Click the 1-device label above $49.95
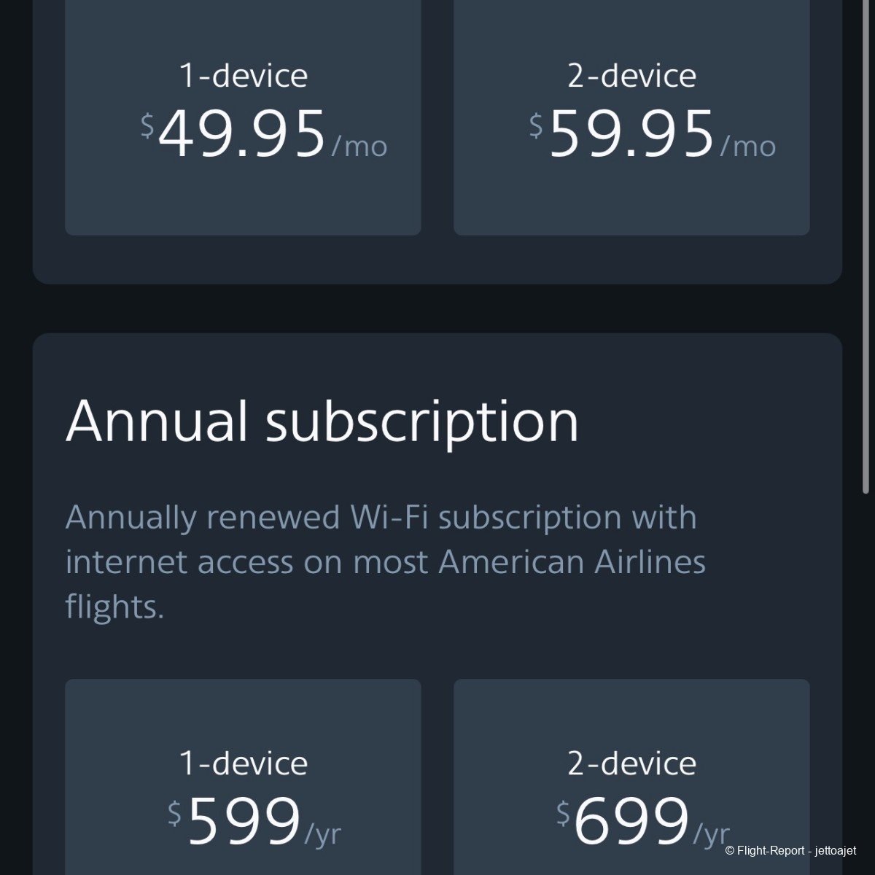This screenshot has height=875, width=875. [x=244, y=76]
